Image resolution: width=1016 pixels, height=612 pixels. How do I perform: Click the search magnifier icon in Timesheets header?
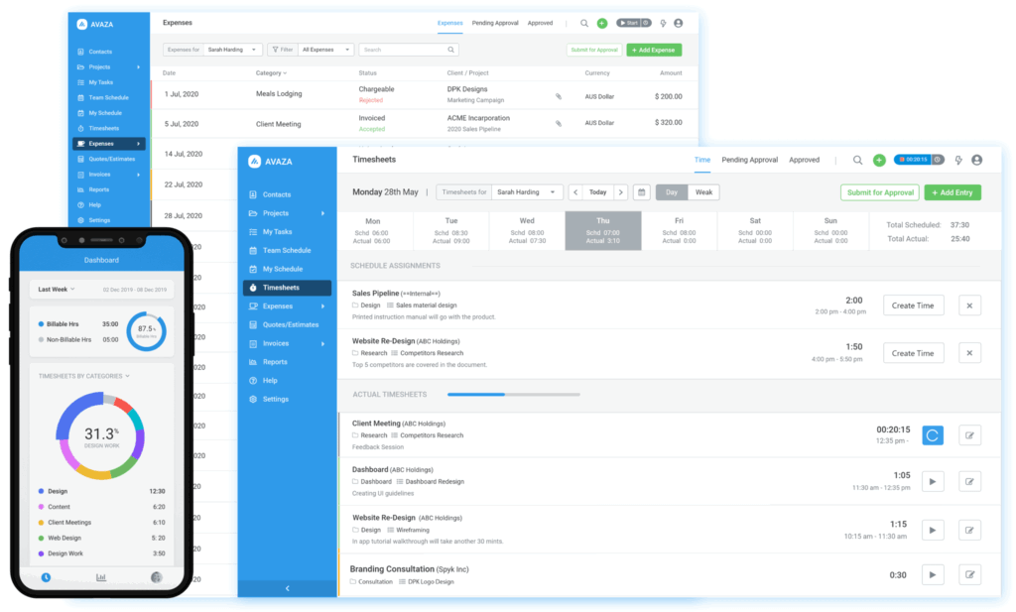pos(857,160)
